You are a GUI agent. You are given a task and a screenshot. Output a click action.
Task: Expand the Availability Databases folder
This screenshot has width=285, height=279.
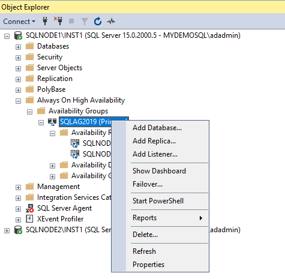[52, 166]
